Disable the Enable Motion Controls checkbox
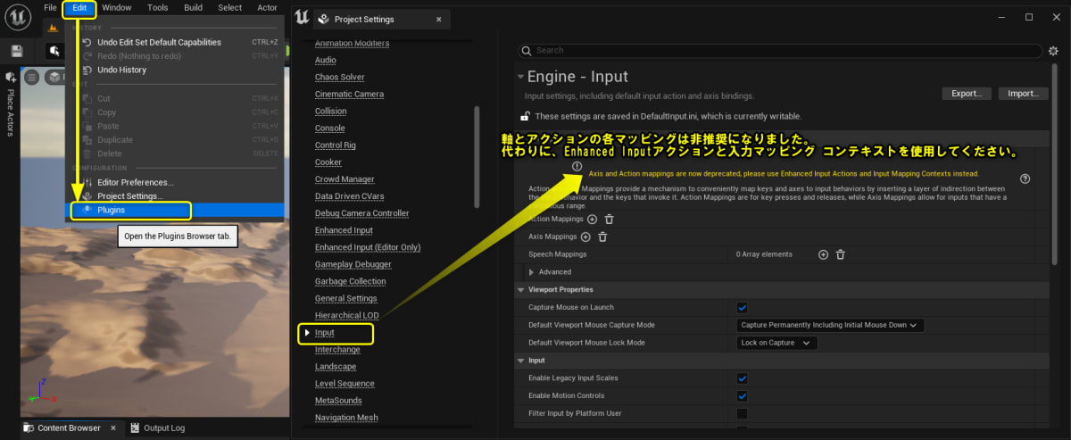The height and width of the screenshot is (440, 1071). [742, 395]
